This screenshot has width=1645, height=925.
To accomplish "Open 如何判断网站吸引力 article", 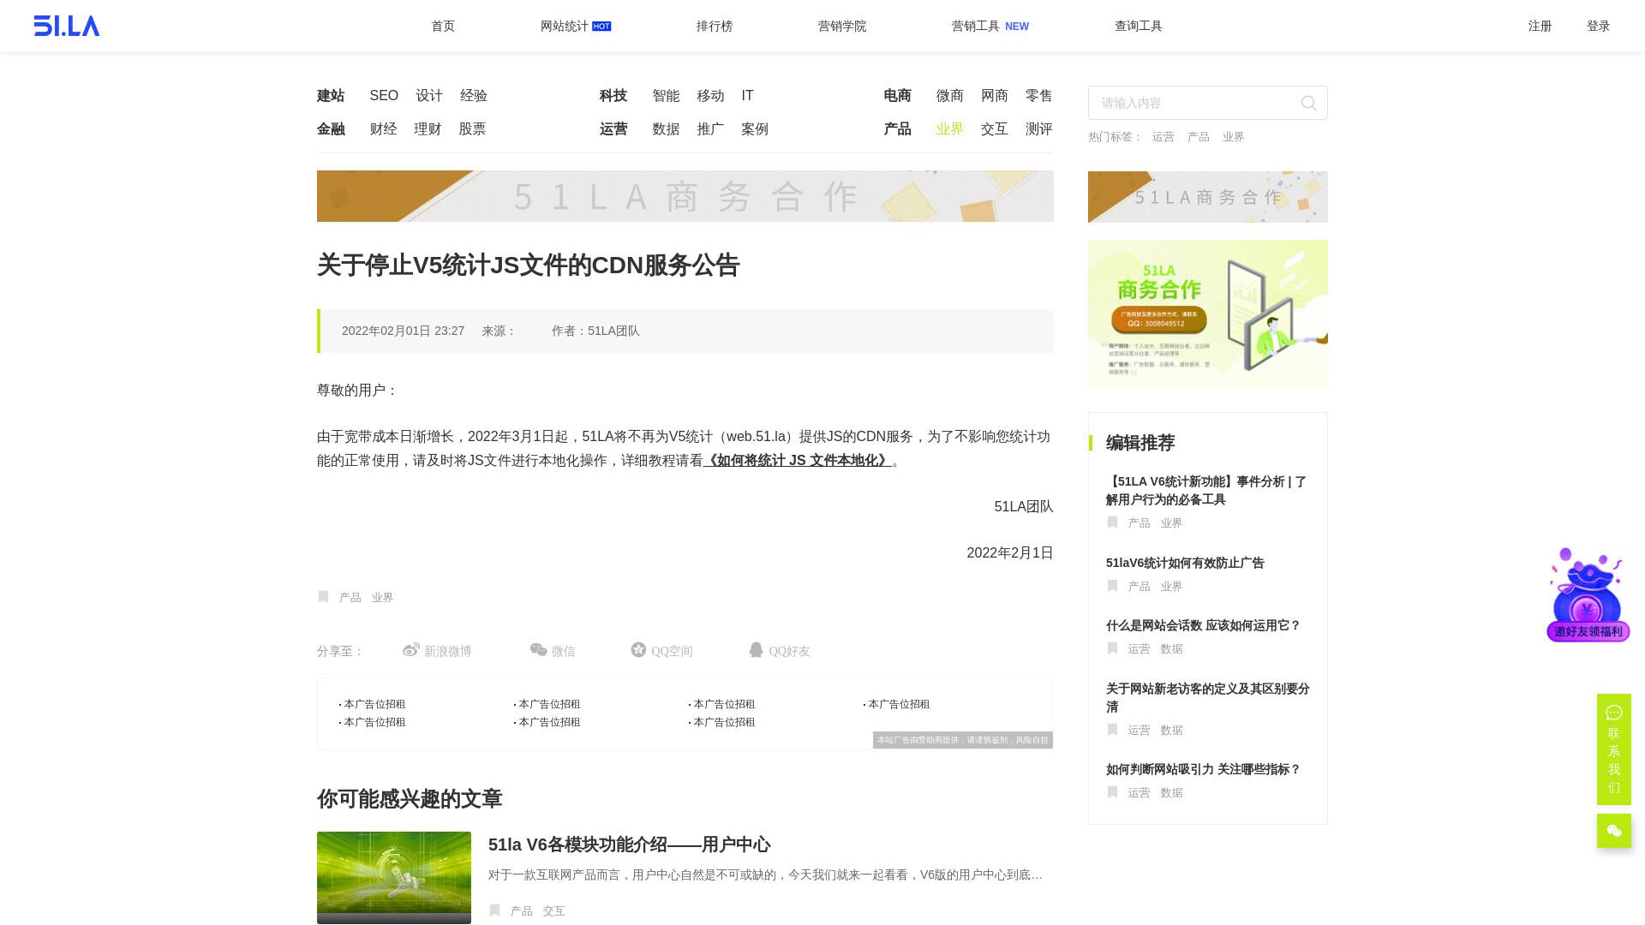I will 1204,769.
